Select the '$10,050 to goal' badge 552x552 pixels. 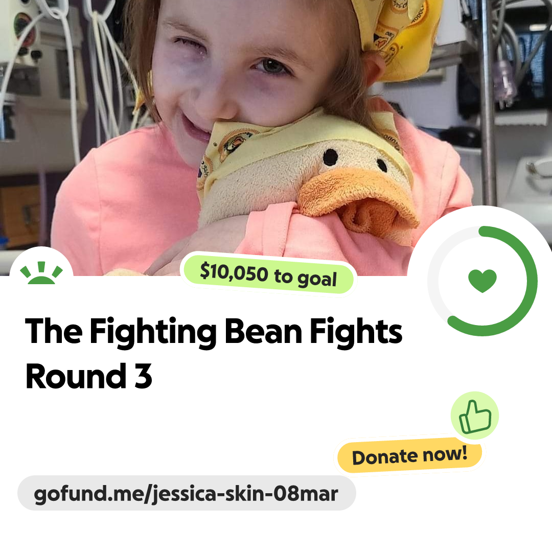(269, 274)
